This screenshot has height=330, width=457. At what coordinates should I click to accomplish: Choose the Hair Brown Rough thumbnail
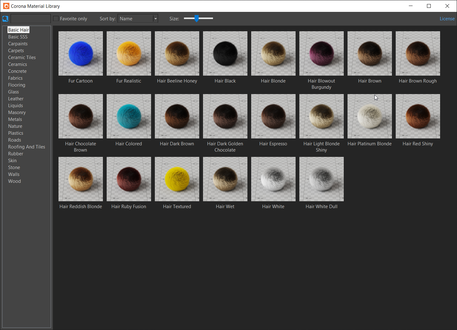coord(418,53)
